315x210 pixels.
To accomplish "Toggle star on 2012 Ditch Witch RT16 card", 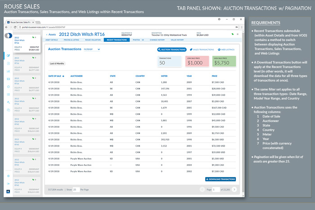I will coord(36,37).
